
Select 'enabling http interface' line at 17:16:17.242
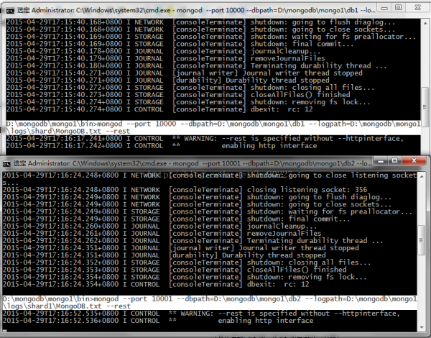[x=162, y=145]
